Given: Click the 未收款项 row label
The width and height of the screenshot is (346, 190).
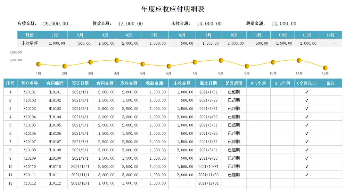Looking at the screenshot, I should tap(29, 43).
